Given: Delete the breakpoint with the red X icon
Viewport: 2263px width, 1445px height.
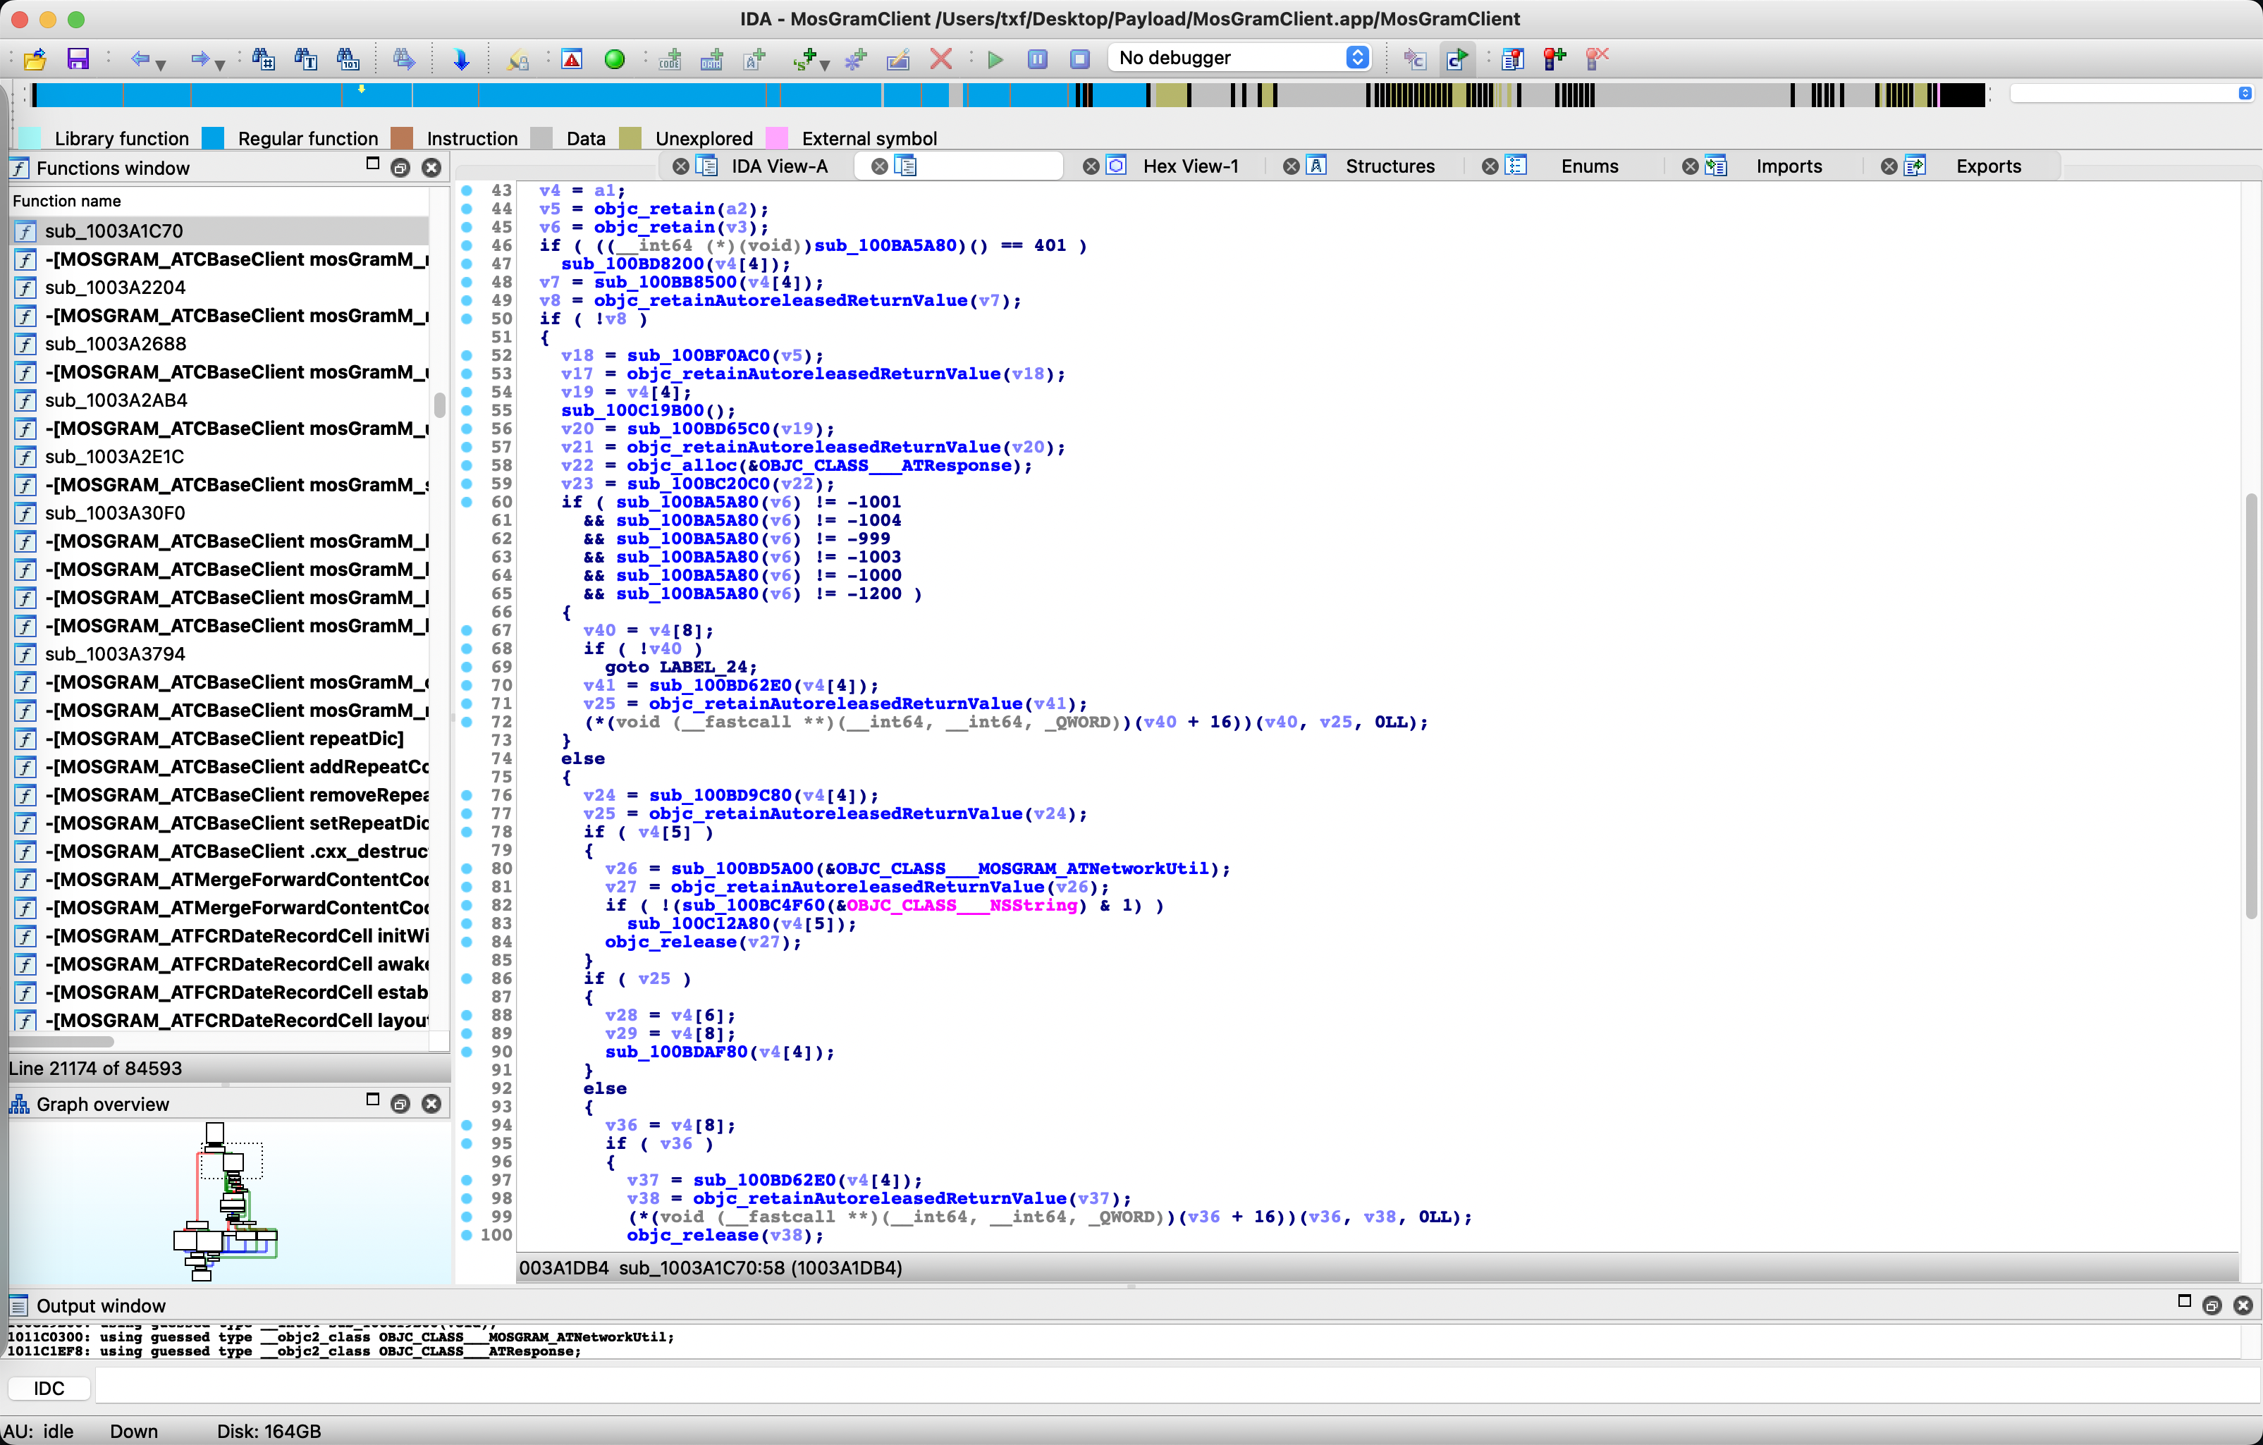Looking at the screenshot, I should click(1597, 59).
